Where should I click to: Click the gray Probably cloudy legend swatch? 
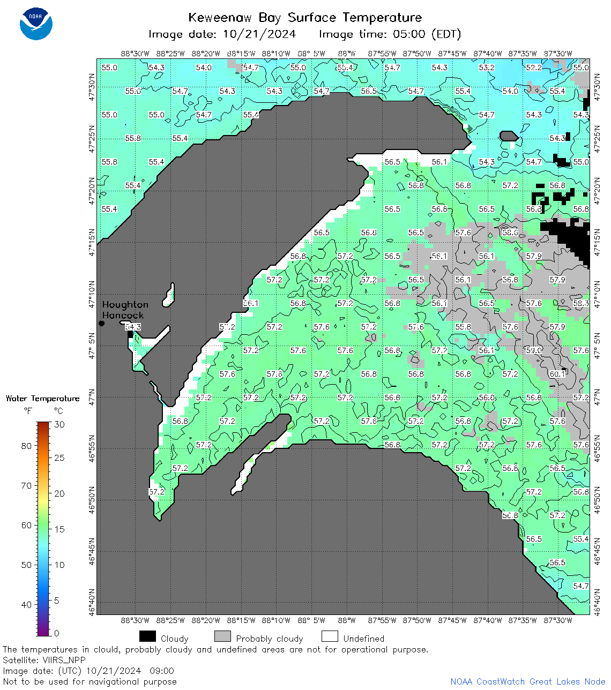click(x=222, y=636)
